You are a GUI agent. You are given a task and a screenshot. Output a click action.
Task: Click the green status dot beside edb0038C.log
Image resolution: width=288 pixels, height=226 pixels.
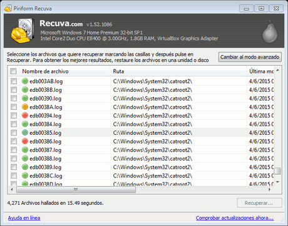pos(25,175)
